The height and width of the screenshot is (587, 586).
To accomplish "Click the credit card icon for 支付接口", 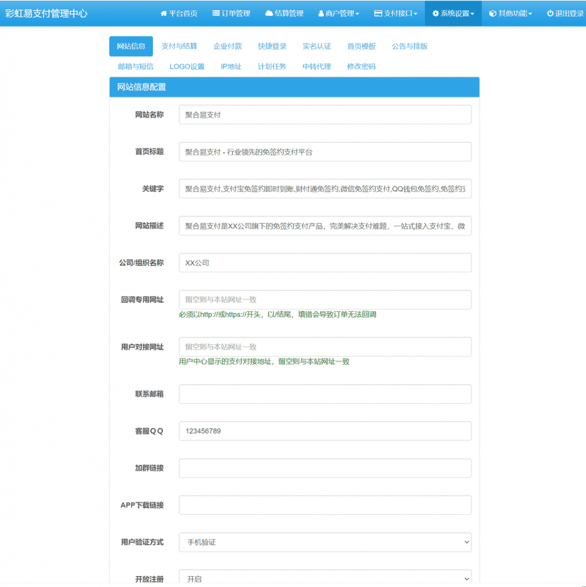I will [378, 13].
